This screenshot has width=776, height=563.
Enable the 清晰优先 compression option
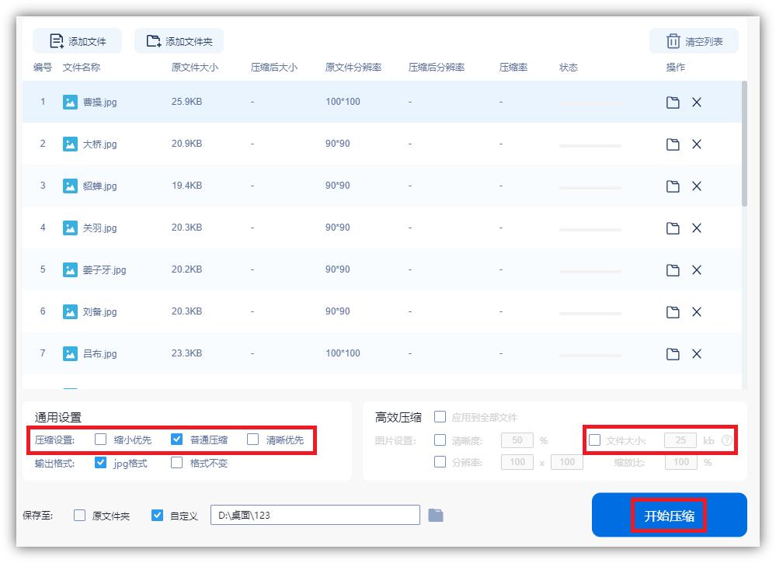(252, 440)
